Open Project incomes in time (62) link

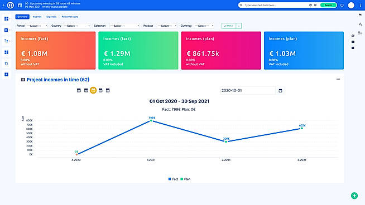point(58,80)
